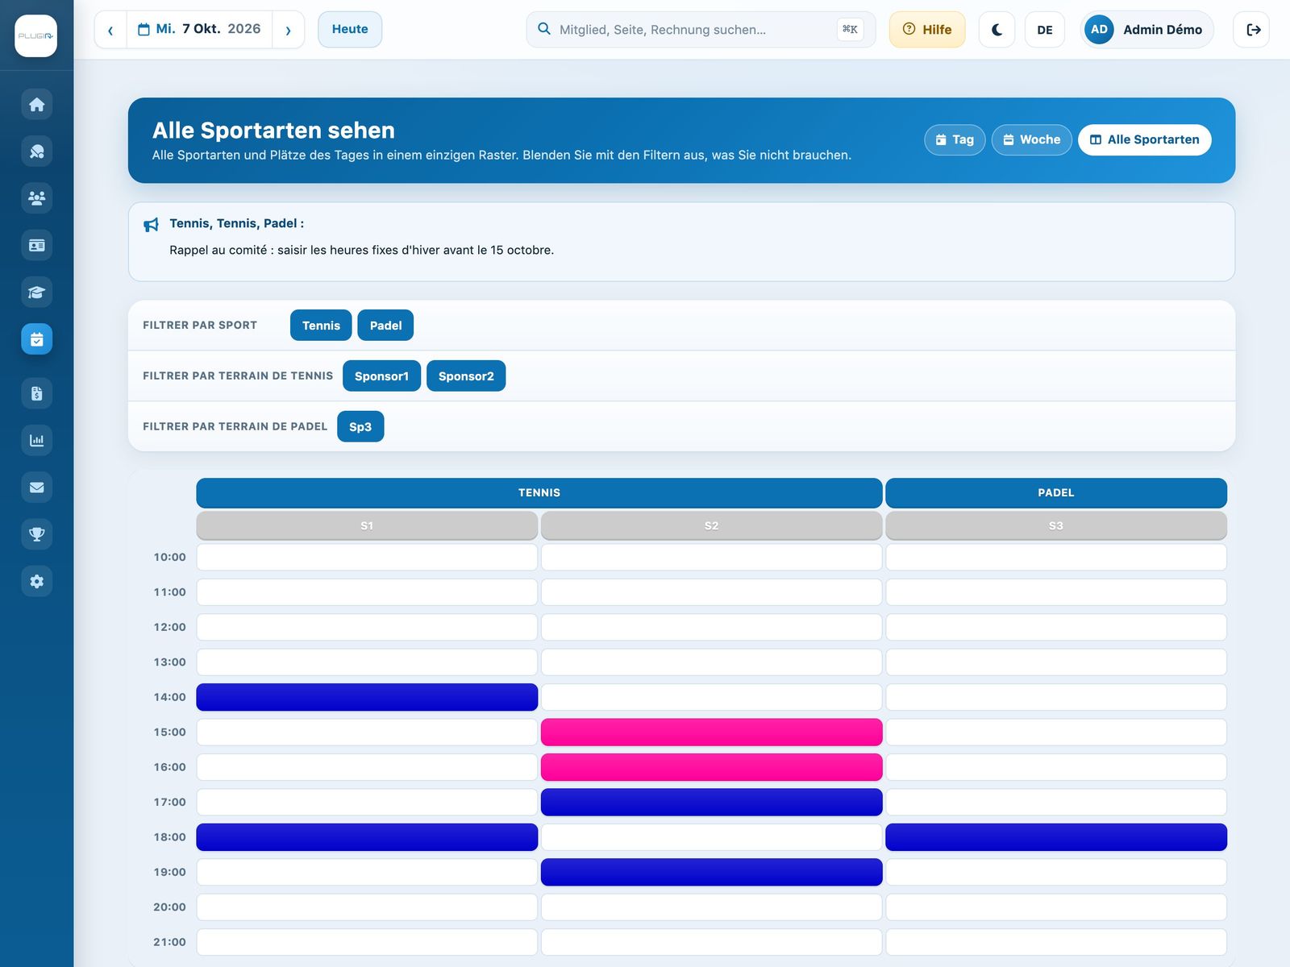1290x967 pixels.
Task: Open the DE language selector
Action: coord(1045,30)
